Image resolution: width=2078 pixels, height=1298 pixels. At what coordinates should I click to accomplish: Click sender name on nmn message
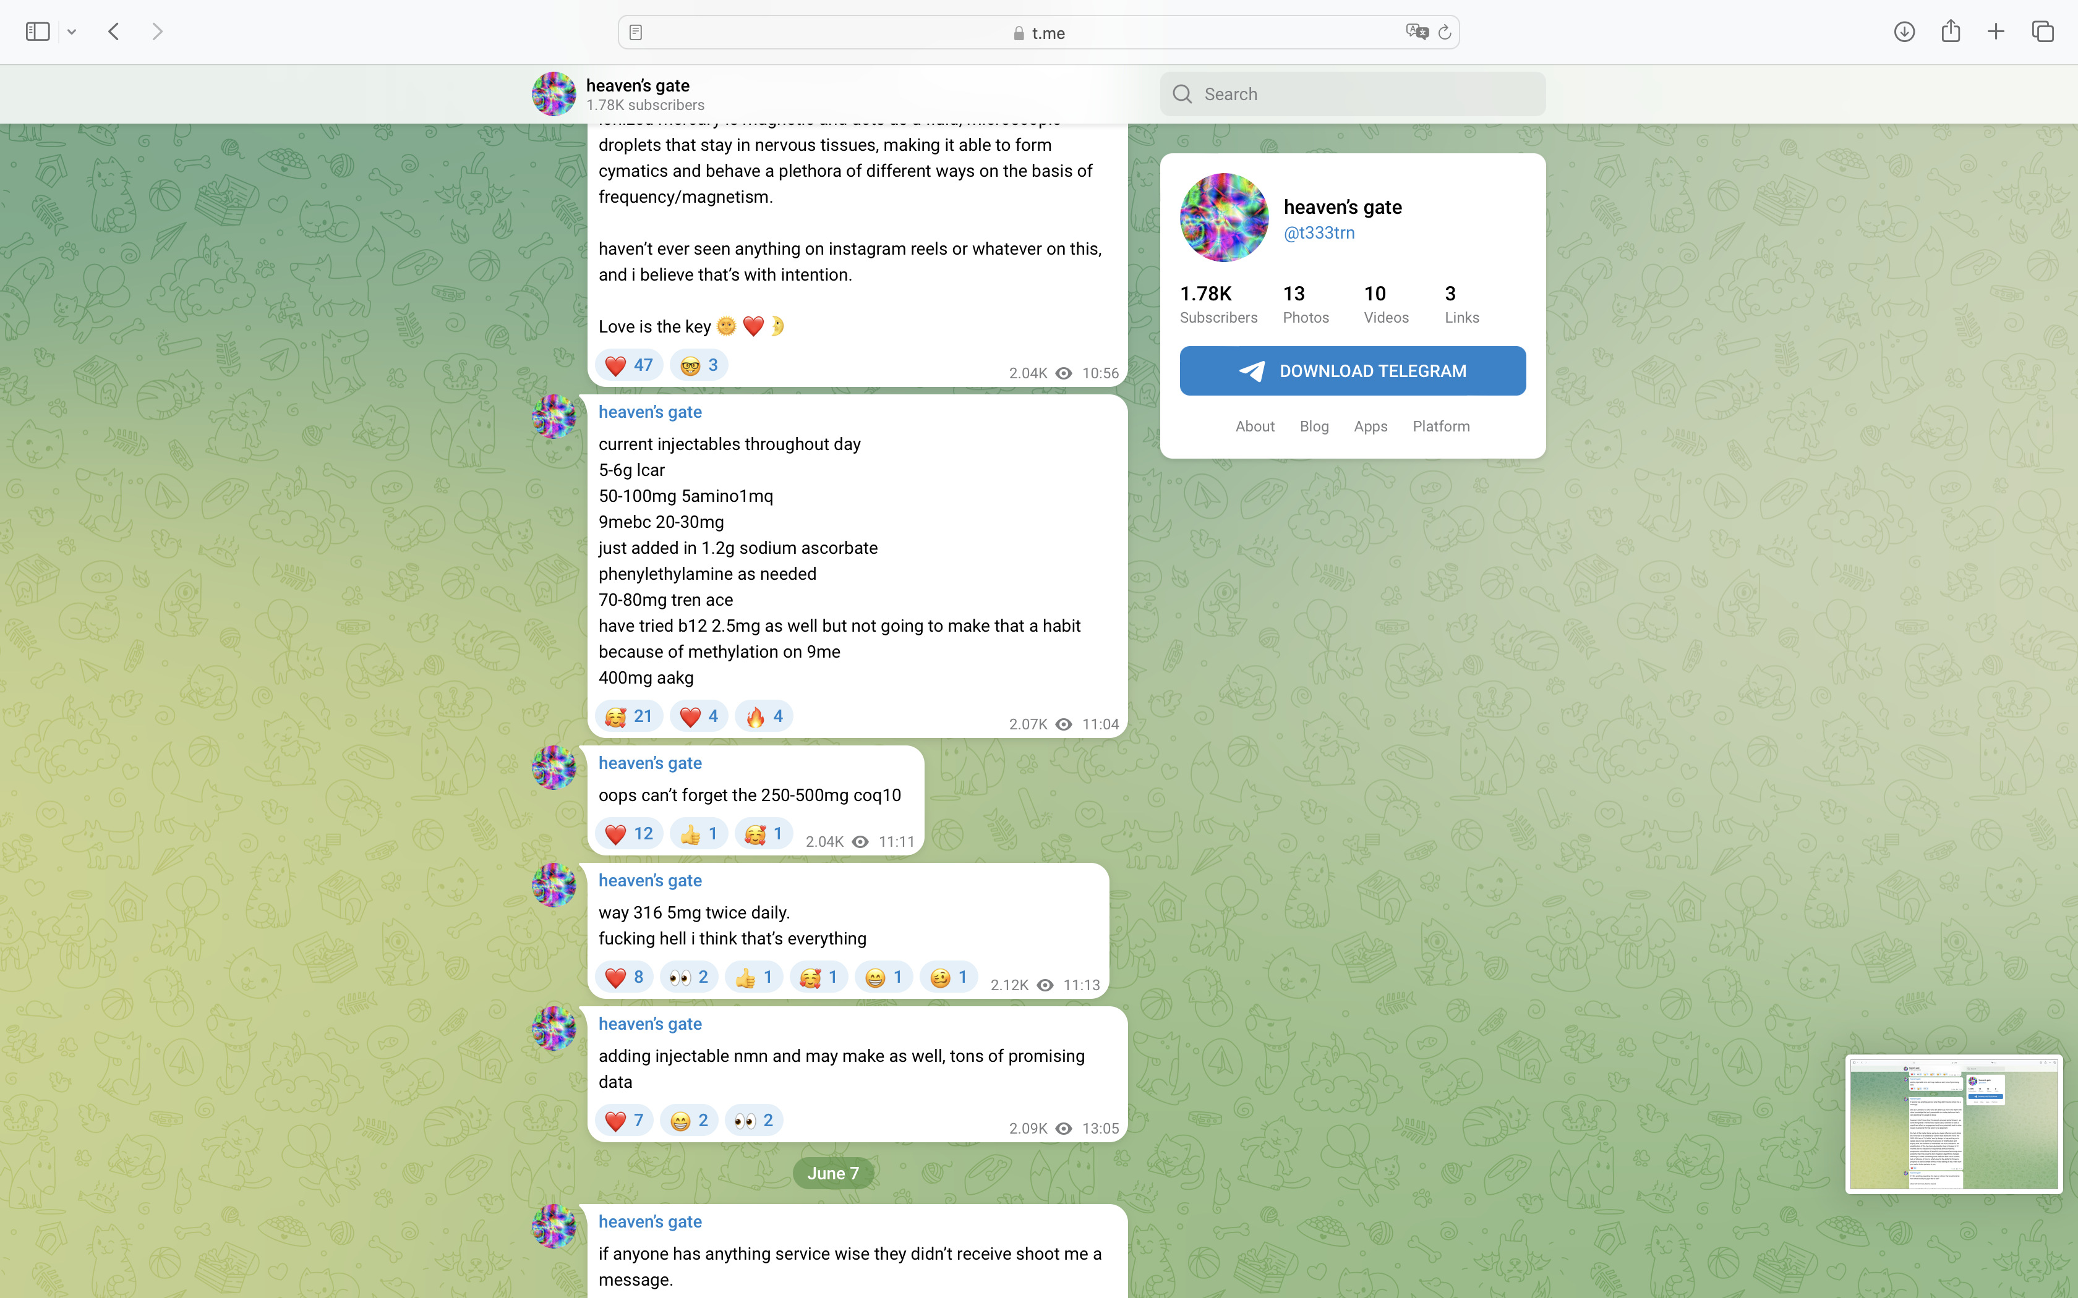coord(650,1024)
